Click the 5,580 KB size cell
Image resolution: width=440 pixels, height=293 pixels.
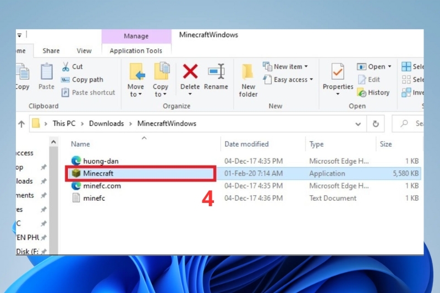[x=406, y=174]
